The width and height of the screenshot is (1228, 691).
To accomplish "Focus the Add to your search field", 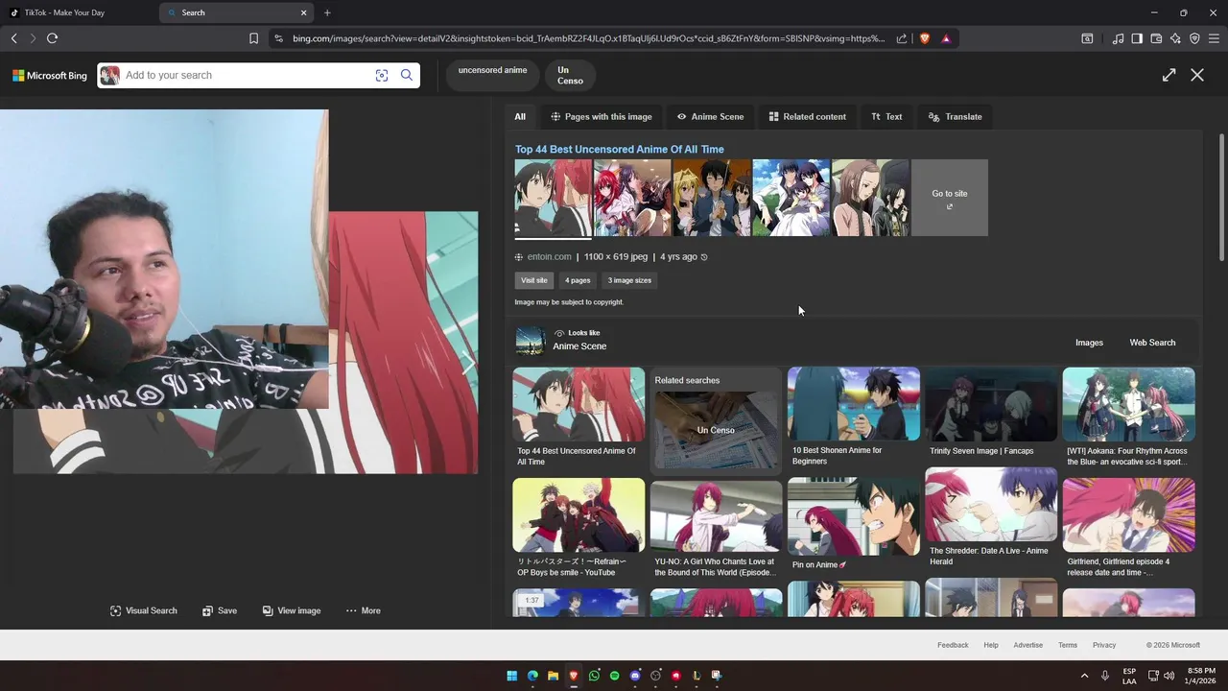I will point(246,75).
